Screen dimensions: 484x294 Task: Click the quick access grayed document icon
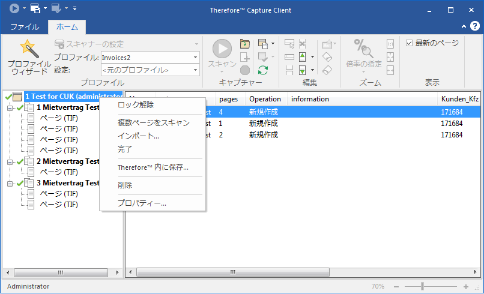pyautogui.click(x=56, y=8)
